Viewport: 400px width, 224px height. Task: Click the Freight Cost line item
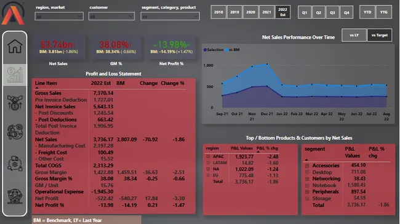click(x=51, y=153)
